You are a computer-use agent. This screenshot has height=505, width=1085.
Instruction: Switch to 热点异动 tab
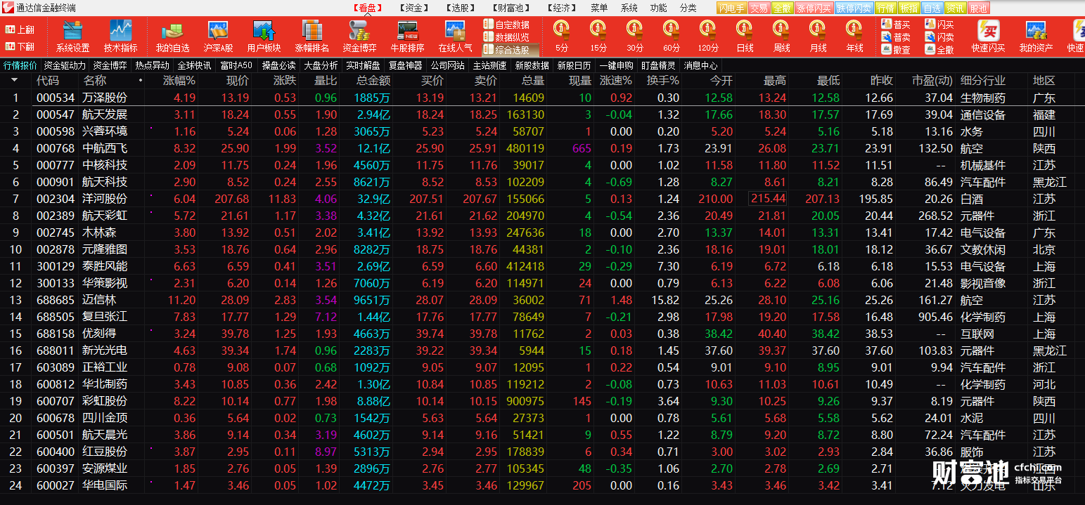tap(152, 65)
